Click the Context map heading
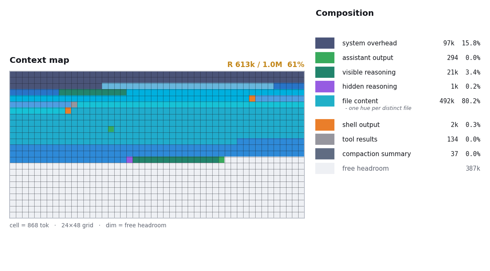Image resolution: width=490 pixels, height=271 pixels. (39, 60)
